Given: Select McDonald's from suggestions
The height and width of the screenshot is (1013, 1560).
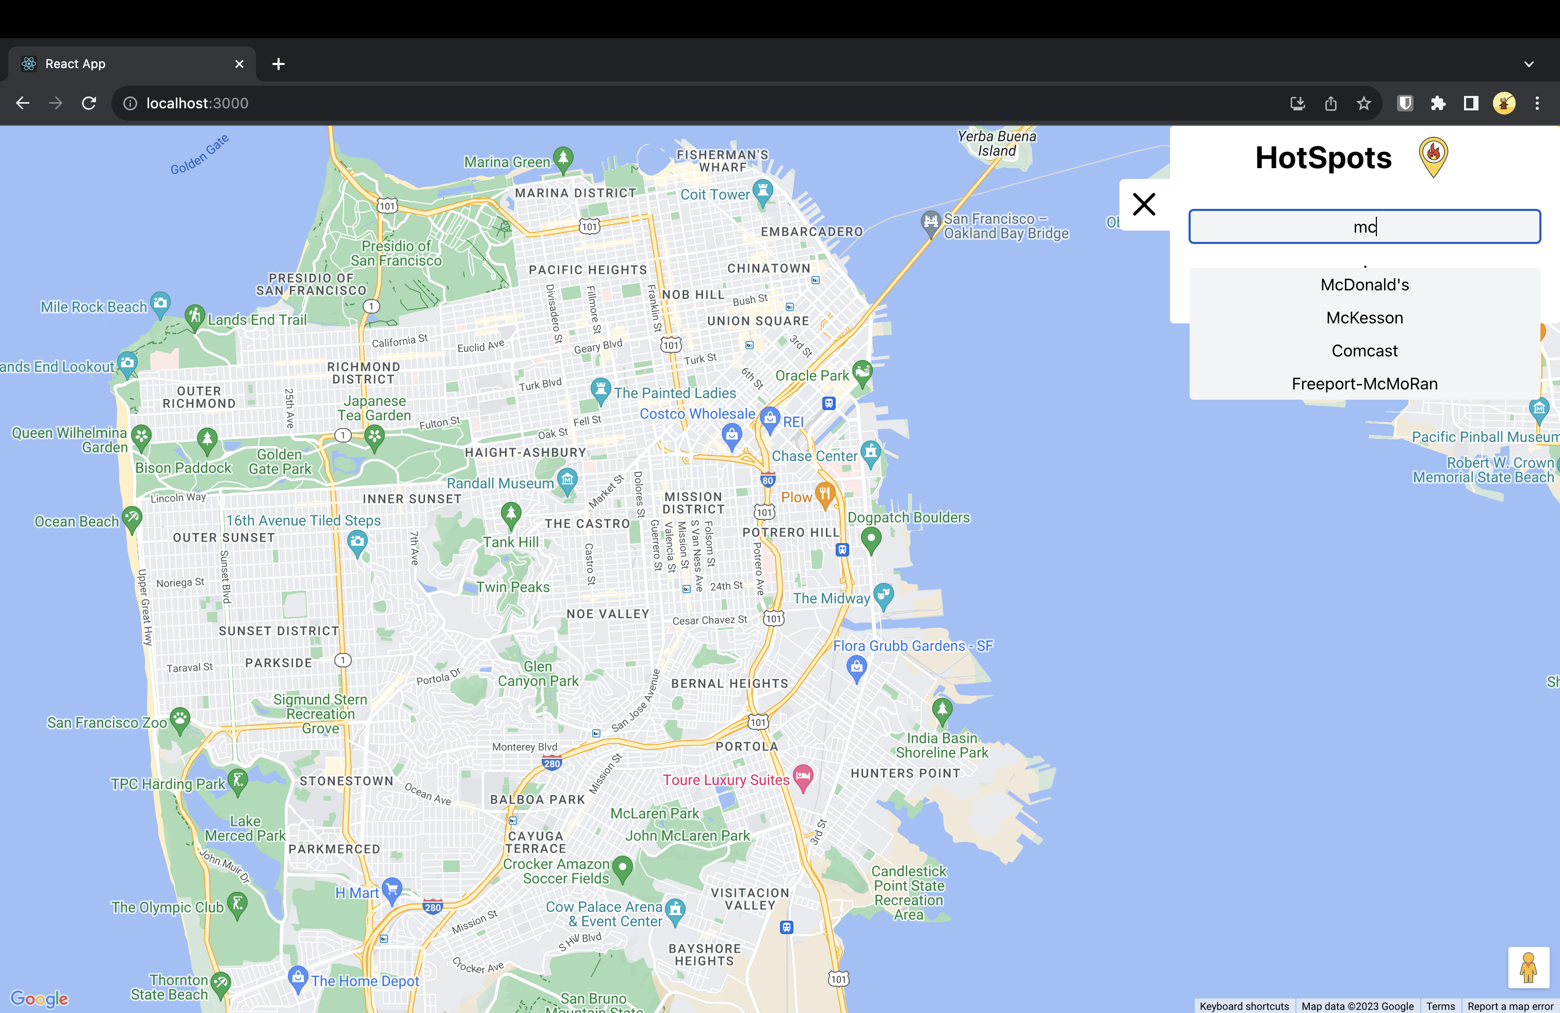Looking at the screenshot, I should [1364, 284].
